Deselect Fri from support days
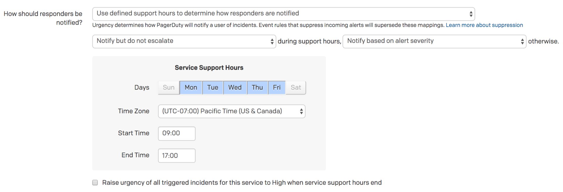 tap(277, 88)
